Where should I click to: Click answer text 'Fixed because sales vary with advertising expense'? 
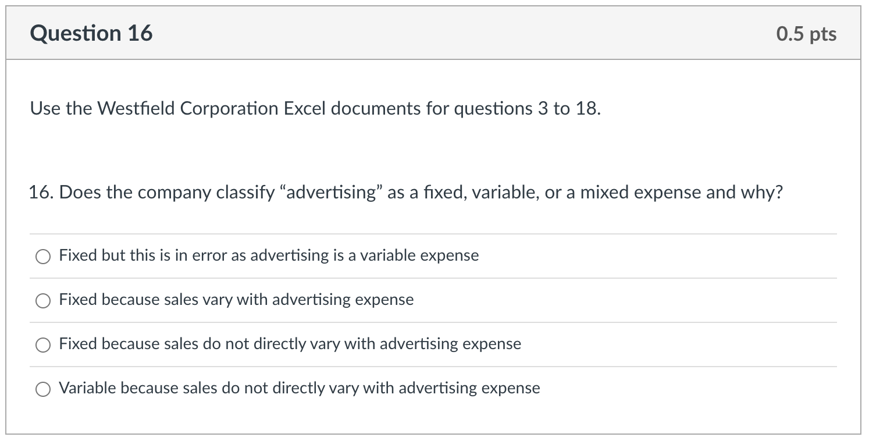pyautogui.click(x=236, y=300)
